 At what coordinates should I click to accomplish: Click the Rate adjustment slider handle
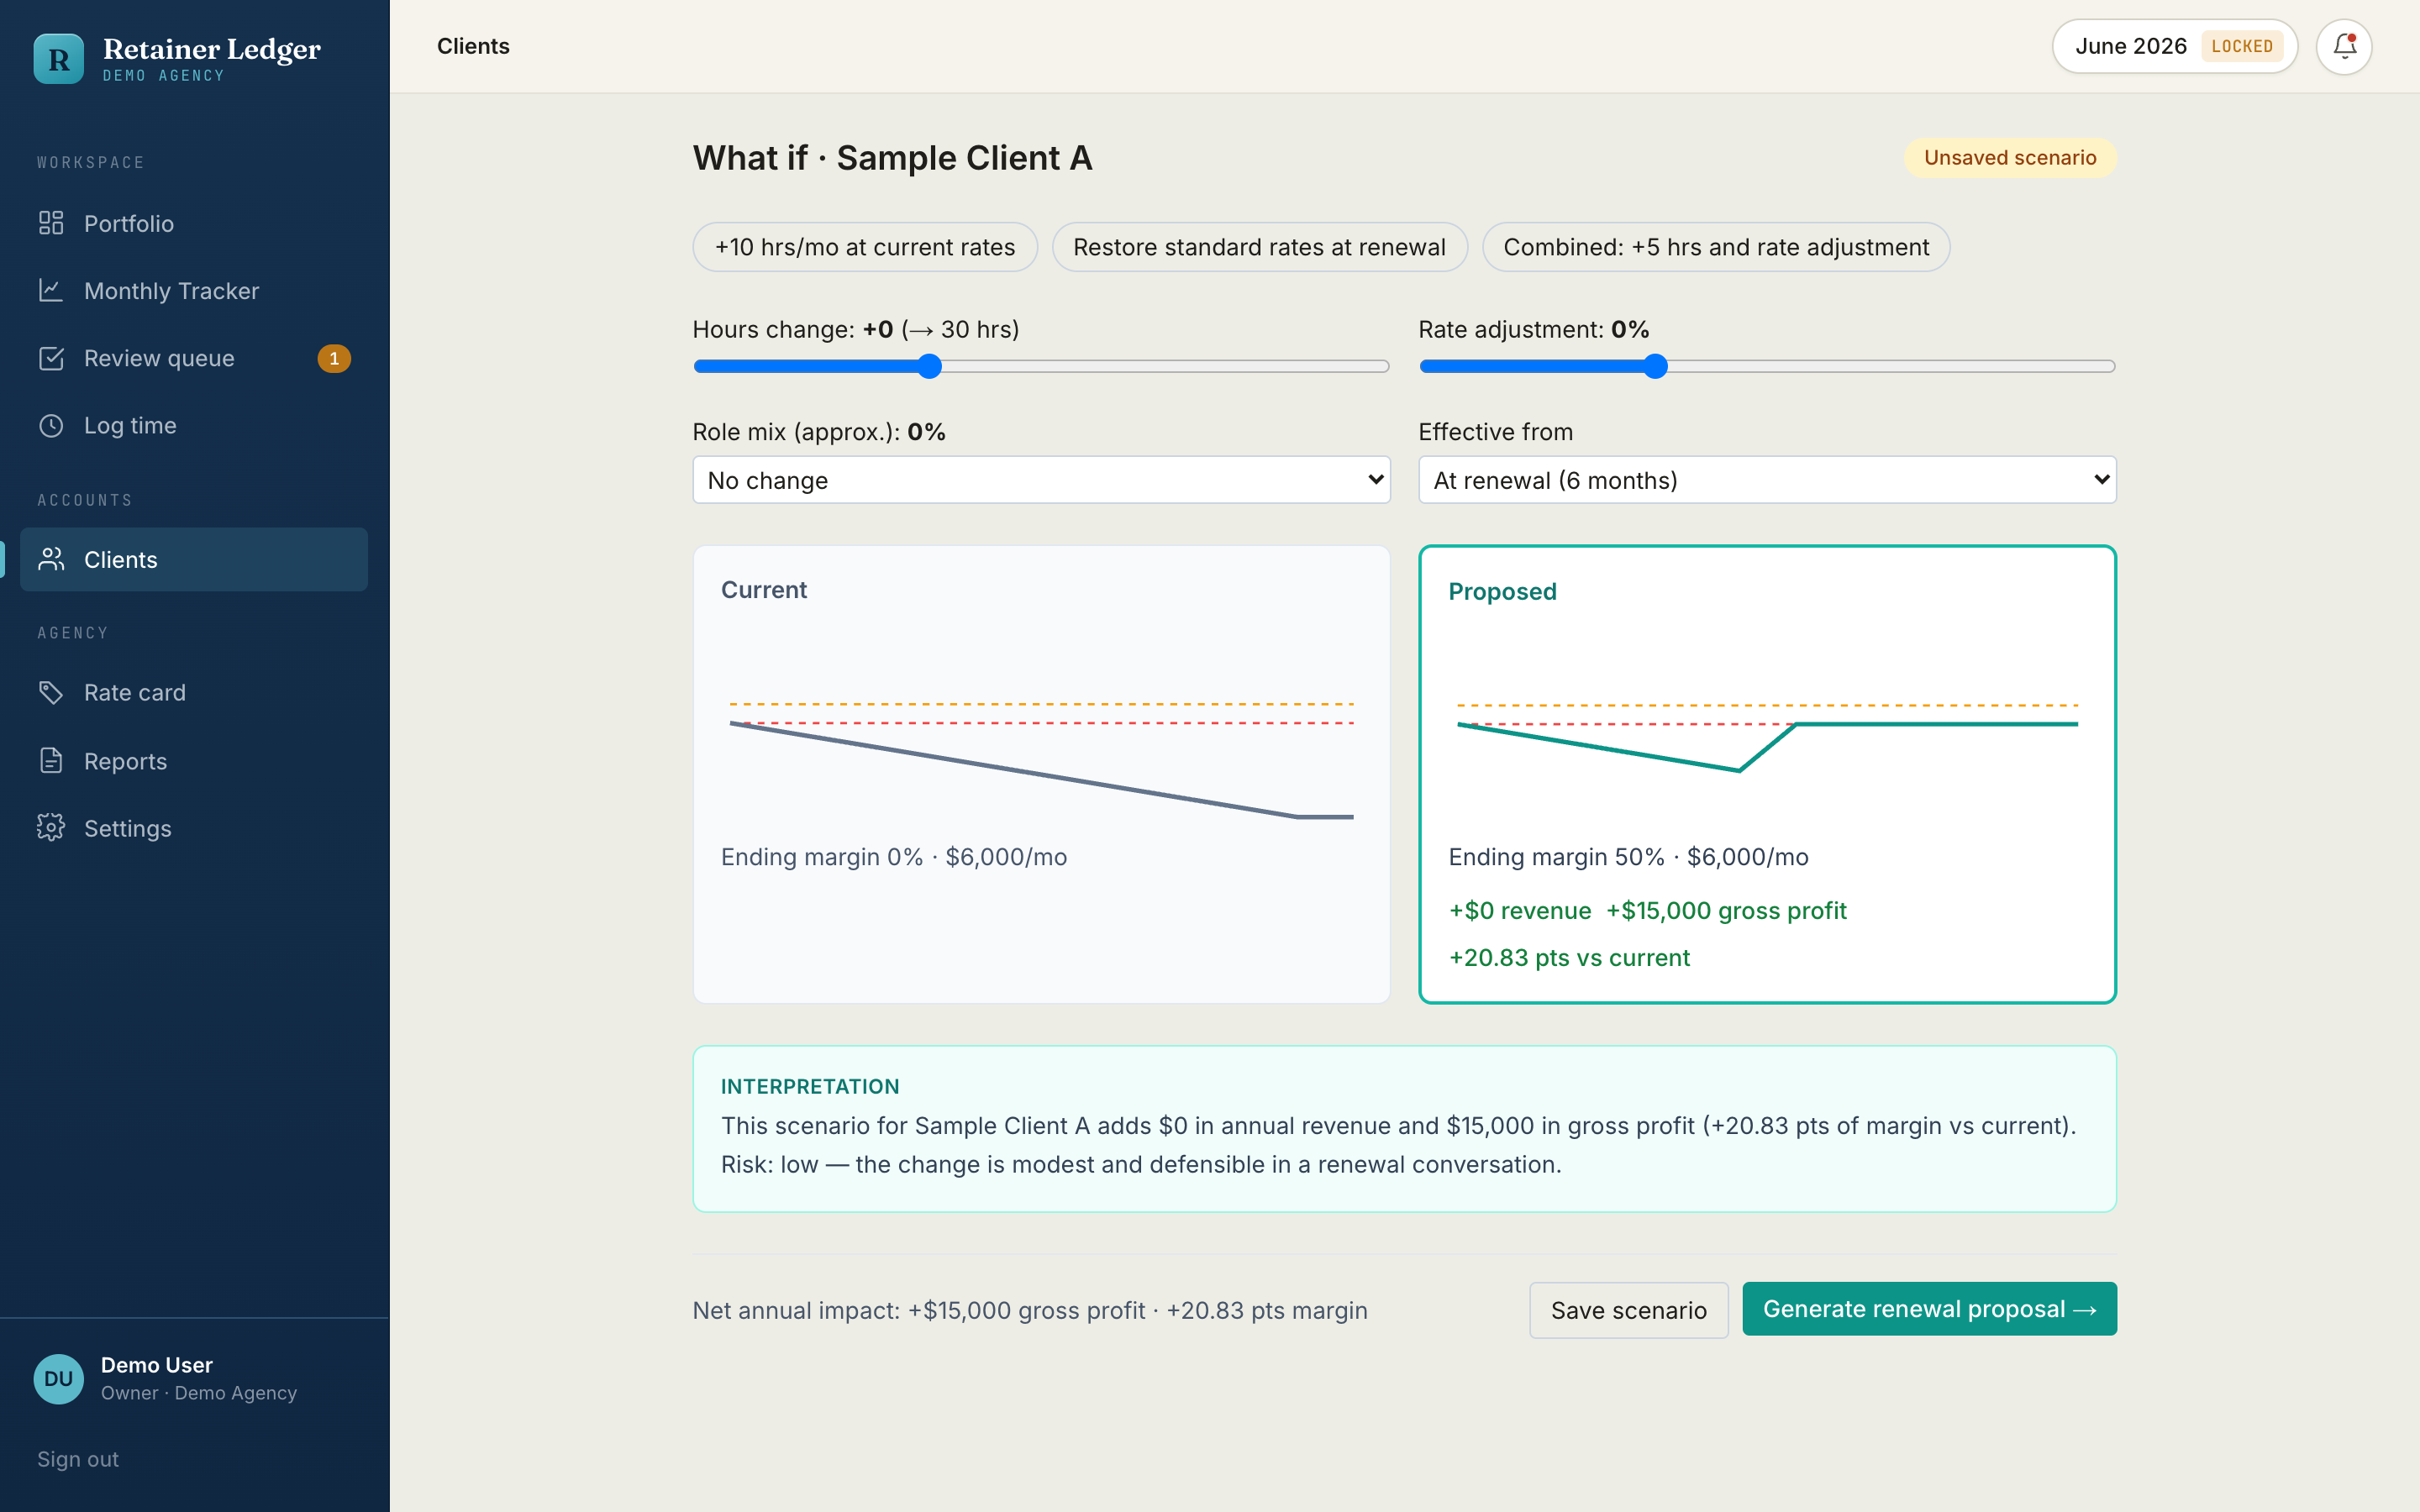pyautogui.click(x=1655, y=366)
